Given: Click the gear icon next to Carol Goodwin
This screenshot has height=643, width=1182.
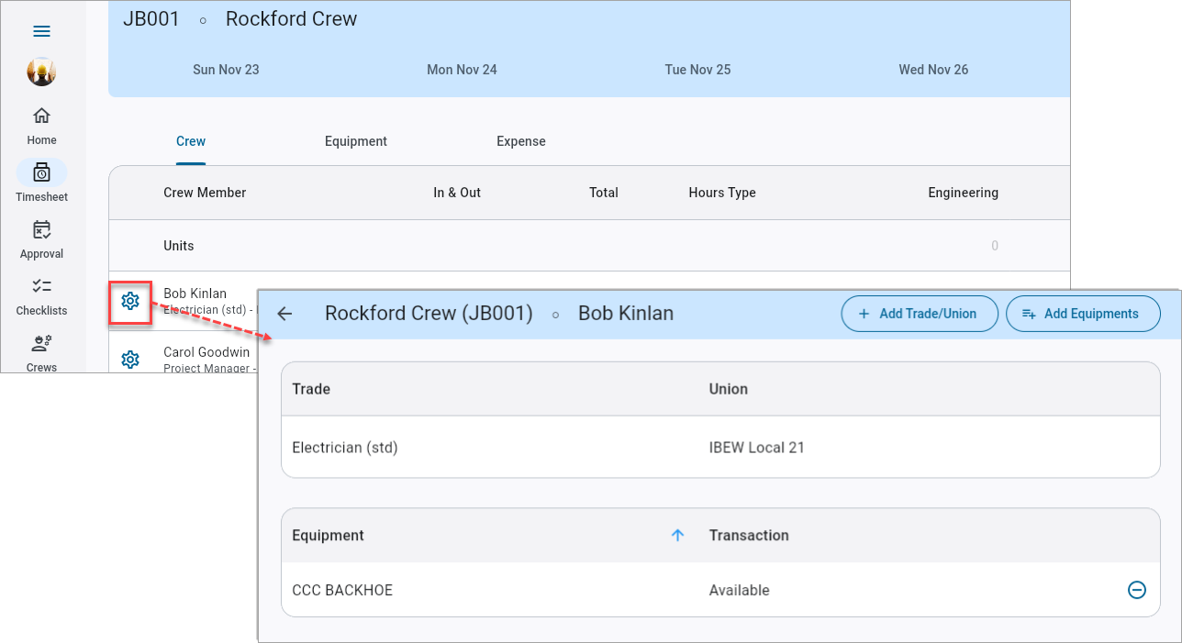Looking at the screenshot, I should [x=129, y=359].
